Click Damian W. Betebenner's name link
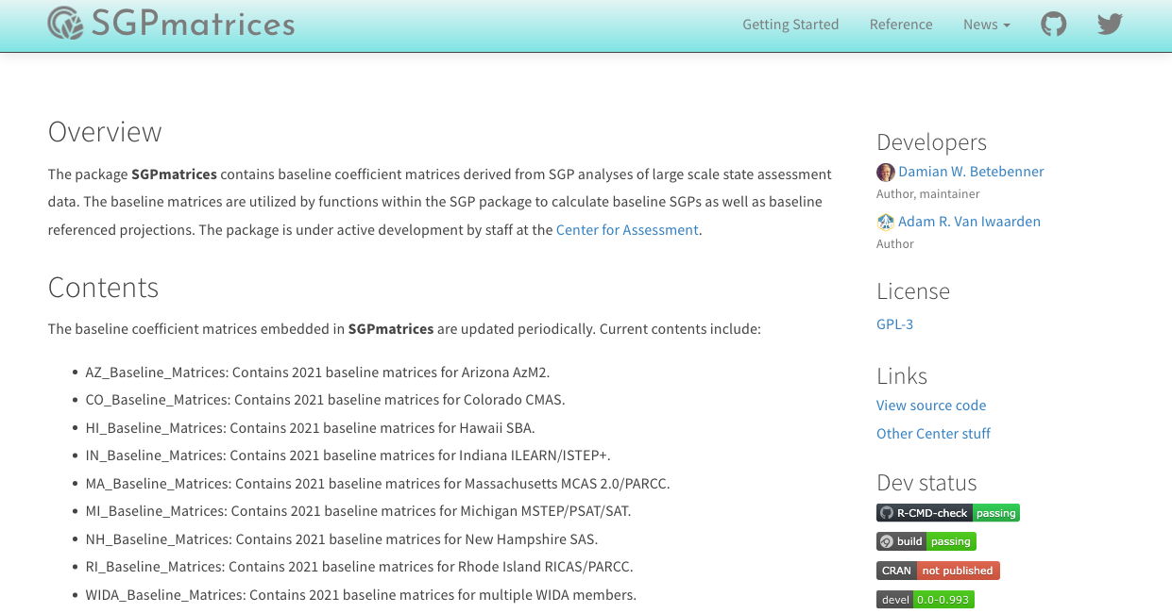Image resolution: width=1172 pixels, height=613 pixels. click(x=971, y=171)
